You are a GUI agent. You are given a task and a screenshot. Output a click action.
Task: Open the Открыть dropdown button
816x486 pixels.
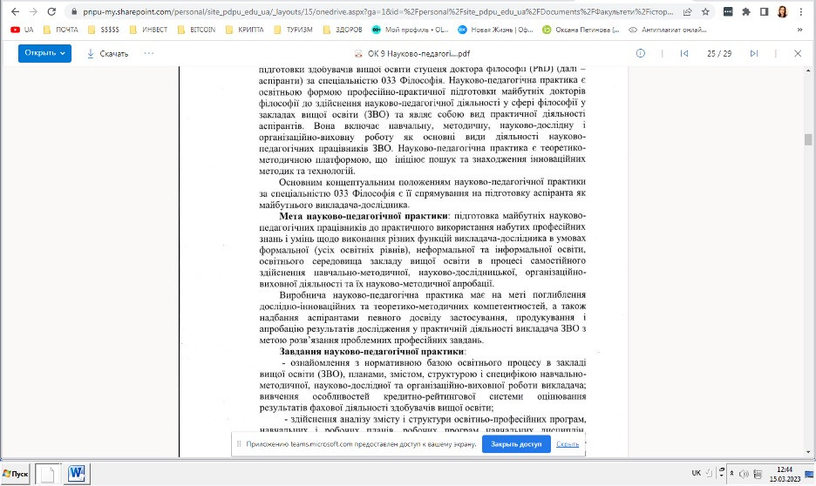(44, 53)
